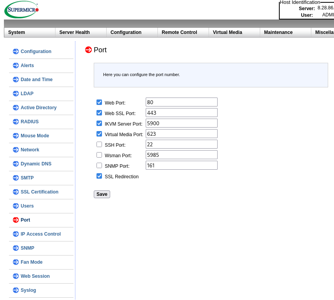Click the arrow icon beside Users
Image resolution: width=334 pixels, height=300 pixels.
16,206
